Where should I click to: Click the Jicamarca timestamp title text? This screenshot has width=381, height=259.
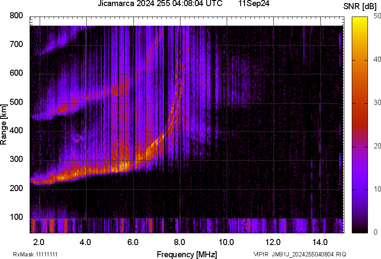(160, 4)
